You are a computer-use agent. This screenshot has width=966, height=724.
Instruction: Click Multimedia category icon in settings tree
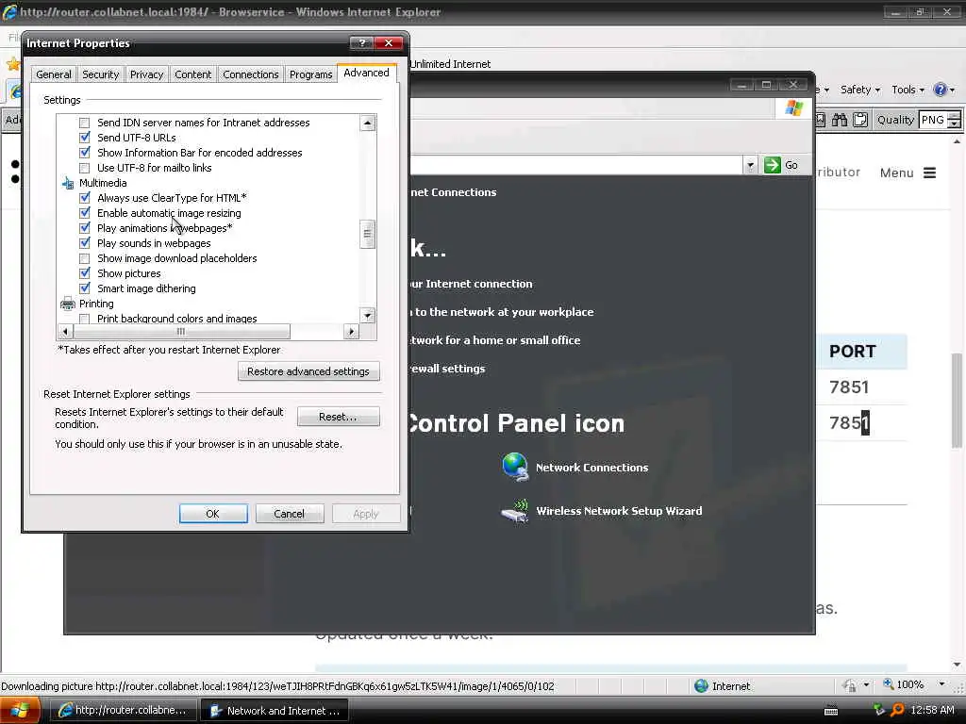(x=68, y=183)
